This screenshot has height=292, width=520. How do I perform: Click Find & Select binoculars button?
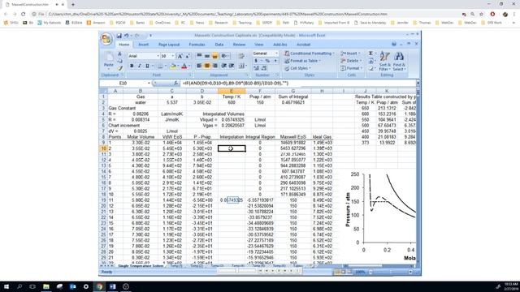[x=399, y=61]
